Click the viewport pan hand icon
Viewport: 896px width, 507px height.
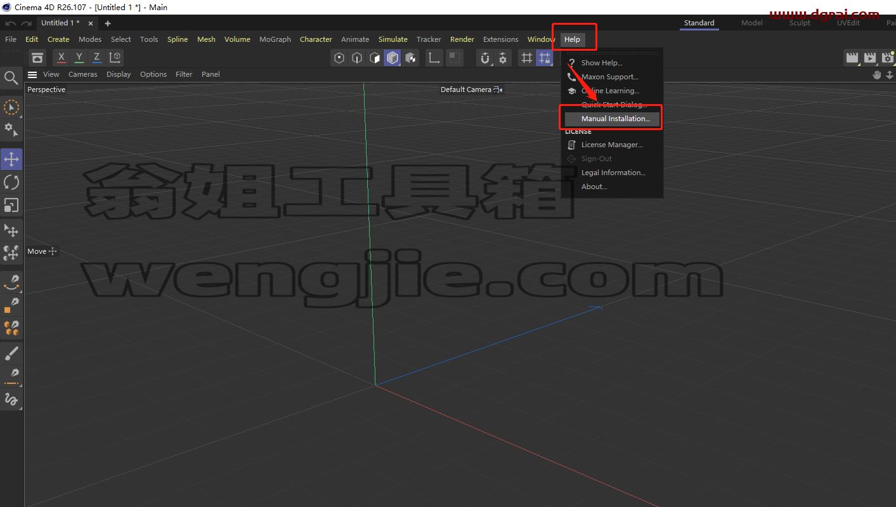click(877, 75)
